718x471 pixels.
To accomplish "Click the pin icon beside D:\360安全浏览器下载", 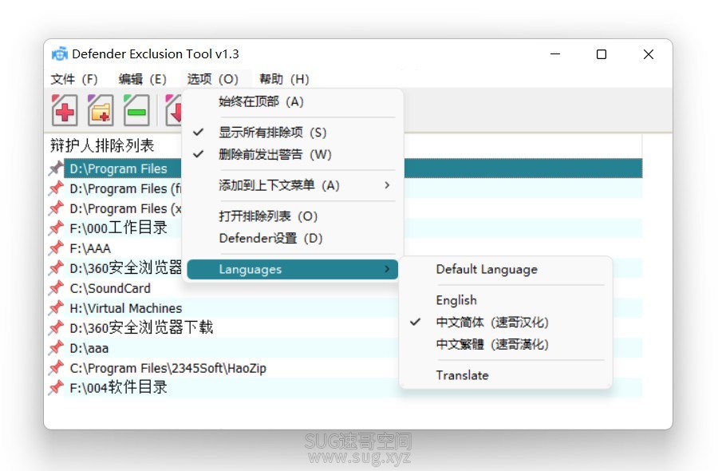I will pyautogui.click(x=56, y=327).
